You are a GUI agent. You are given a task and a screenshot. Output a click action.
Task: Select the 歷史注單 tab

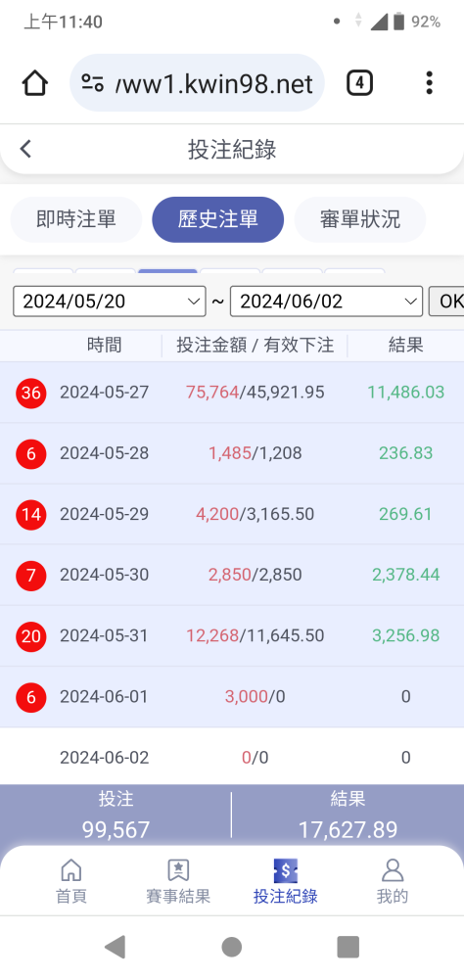pyautogui.click(x=218, y=219)
